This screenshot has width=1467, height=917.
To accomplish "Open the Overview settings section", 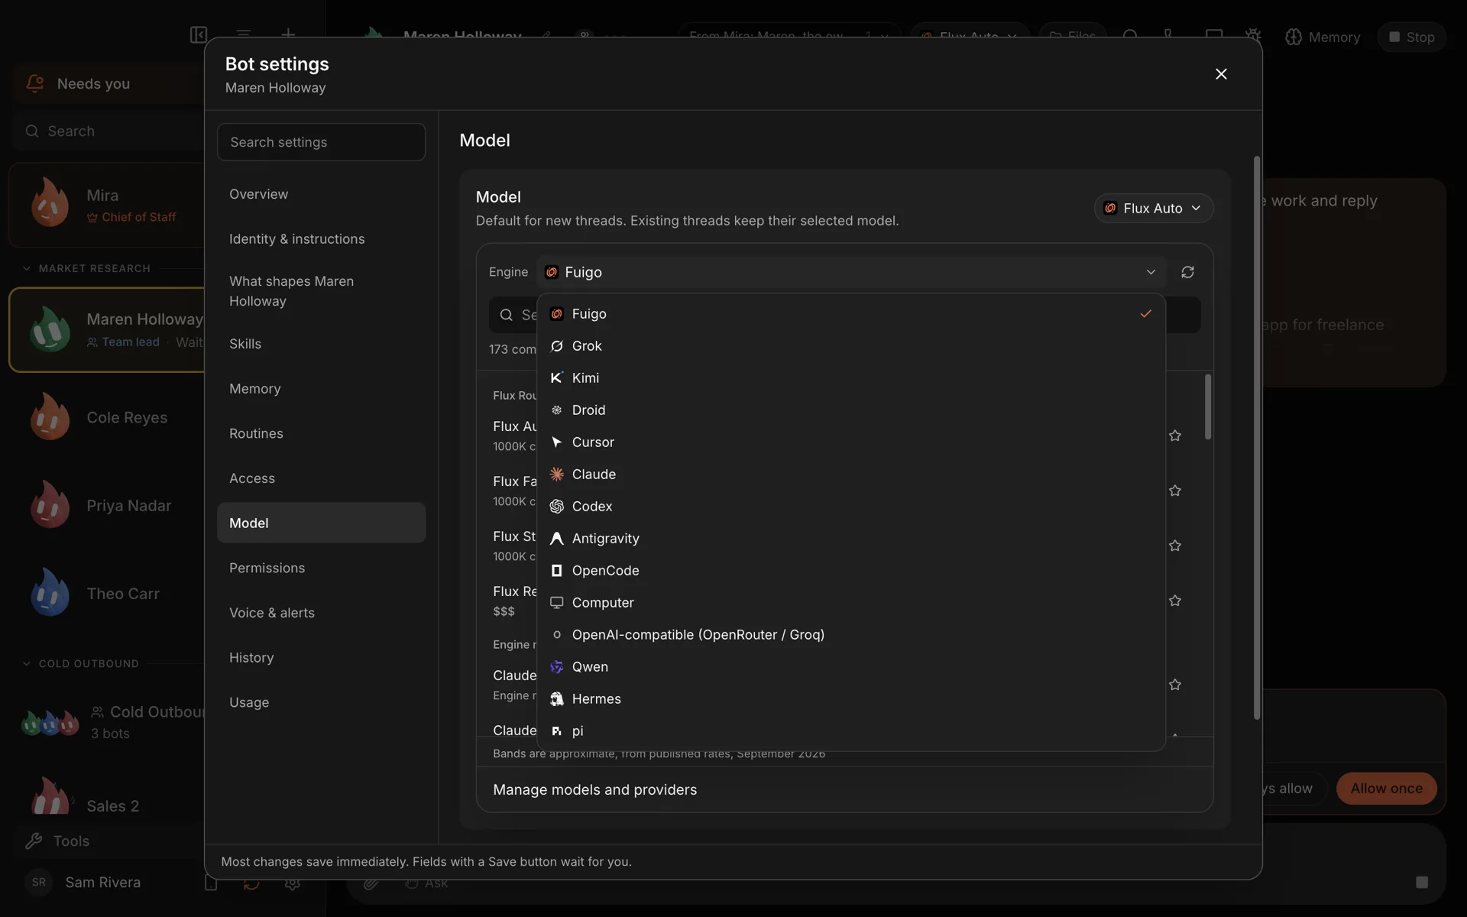I will point(321,194).
